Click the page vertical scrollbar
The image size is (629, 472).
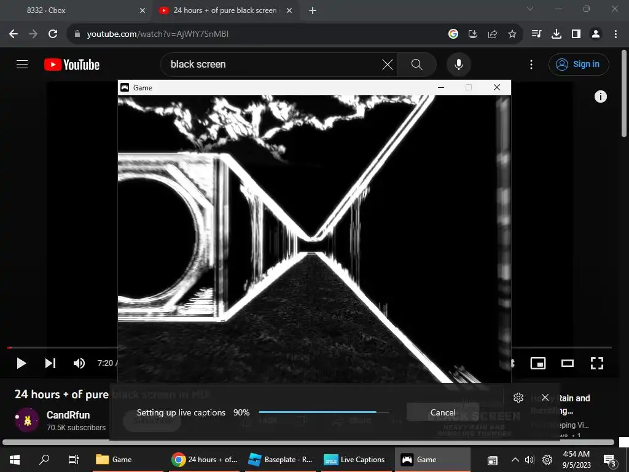click(624, 93)
